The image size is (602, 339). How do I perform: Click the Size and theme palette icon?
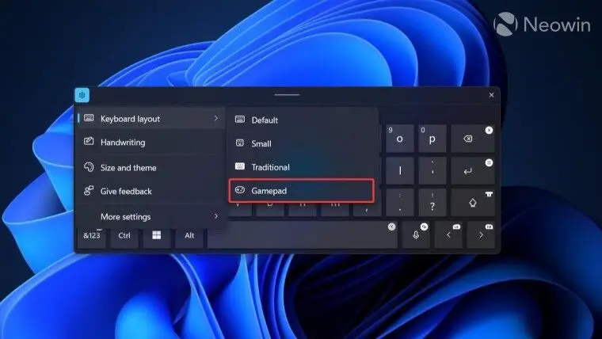(x=89, y=167)
